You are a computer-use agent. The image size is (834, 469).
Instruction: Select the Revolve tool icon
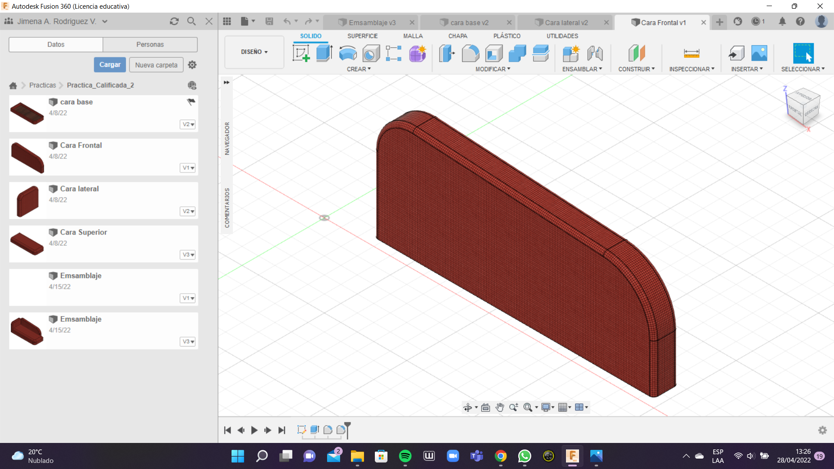(348, 53)
